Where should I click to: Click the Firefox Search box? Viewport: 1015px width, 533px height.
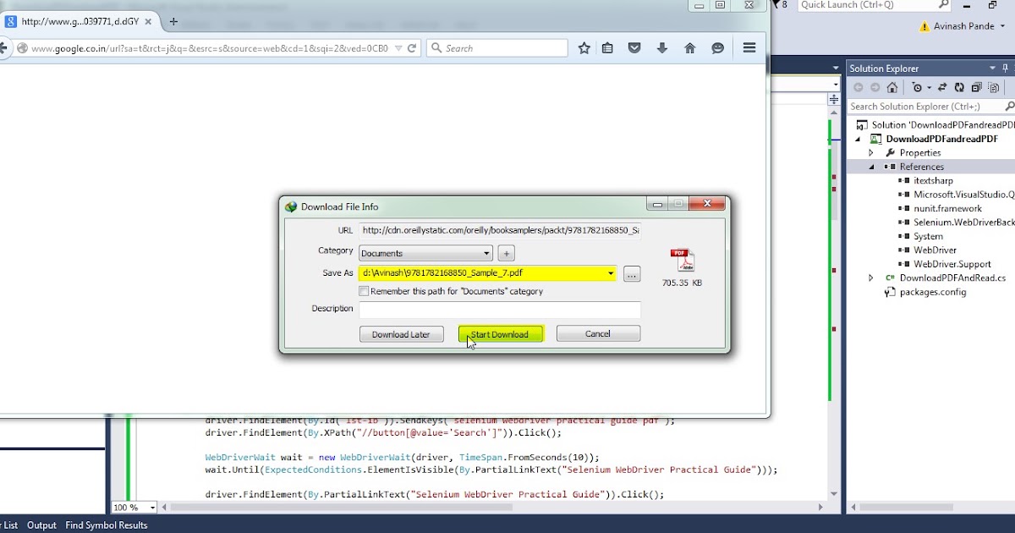coord(497,48)
